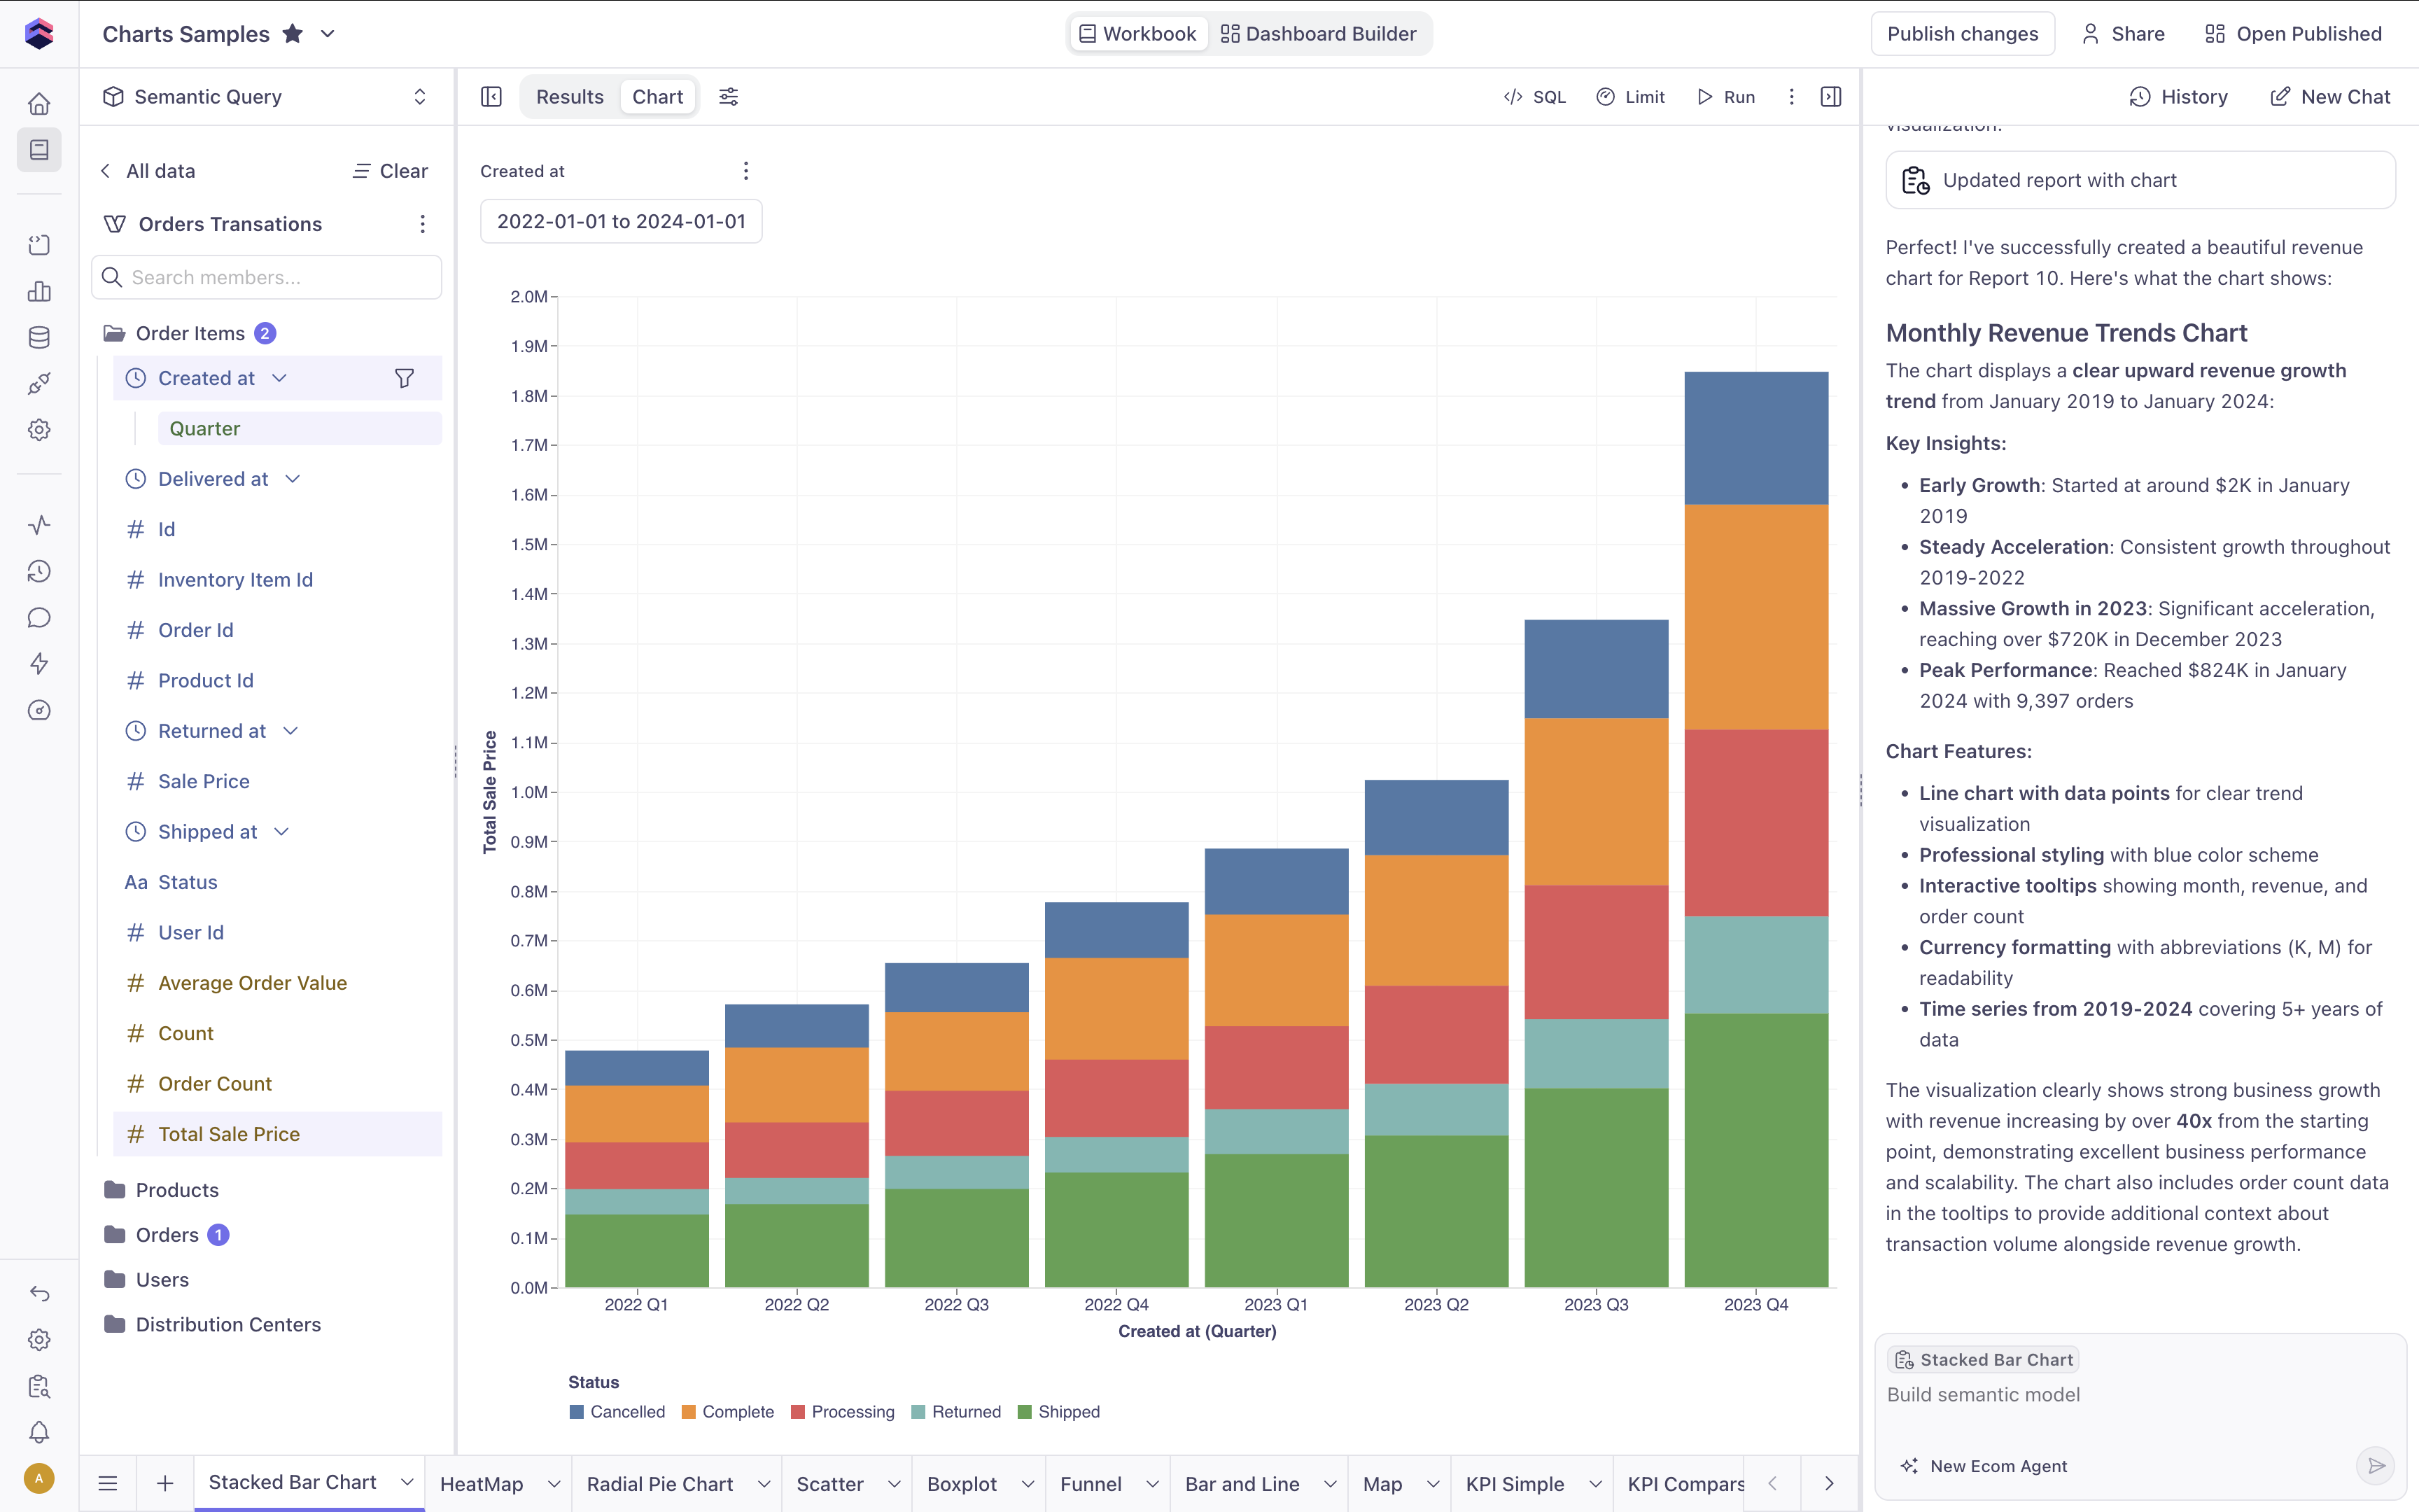Click the star favorite icon

click(293, 34)
